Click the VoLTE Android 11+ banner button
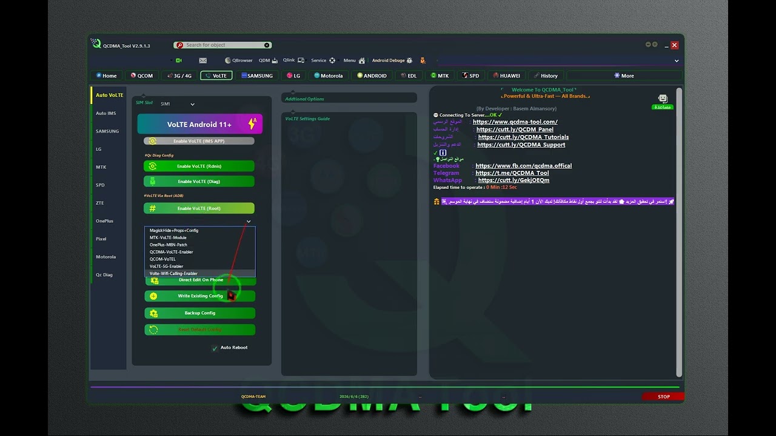Image resolution: width=776 pixels, height=436 pixels. pos(200,124)
